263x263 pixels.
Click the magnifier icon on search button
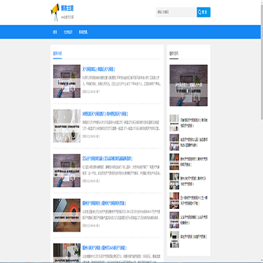pyautogui.click(x=199, y=12)
